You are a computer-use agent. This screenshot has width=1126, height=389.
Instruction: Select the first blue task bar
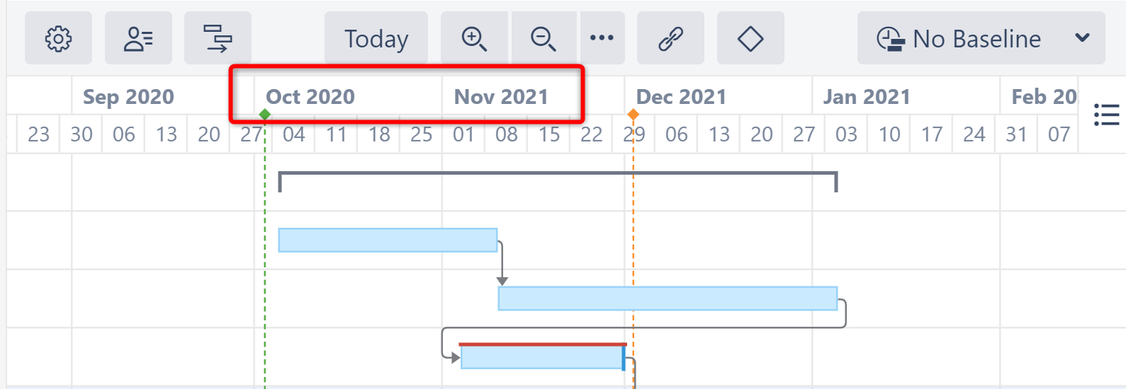(388, 240)
